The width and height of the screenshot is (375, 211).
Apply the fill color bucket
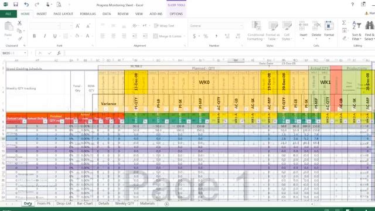77,36
